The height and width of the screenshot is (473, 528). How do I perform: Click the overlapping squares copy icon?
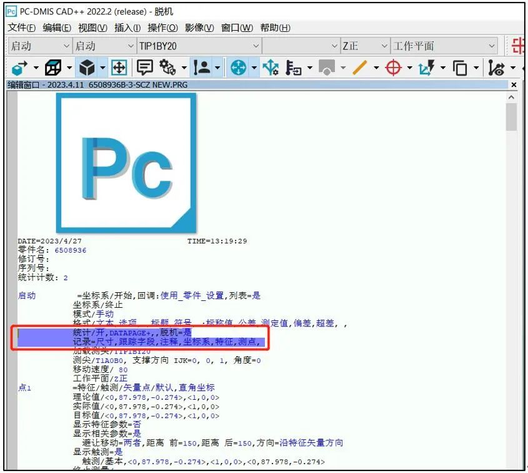(x=460, y=68)
